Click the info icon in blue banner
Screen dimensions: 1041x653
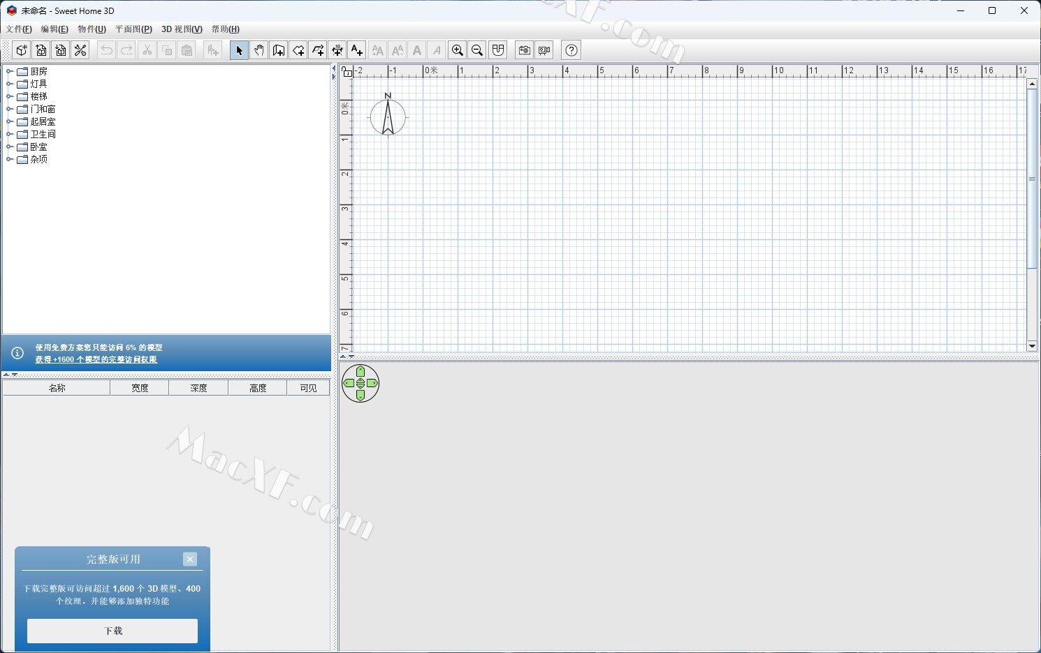click(x=17, y=353)
